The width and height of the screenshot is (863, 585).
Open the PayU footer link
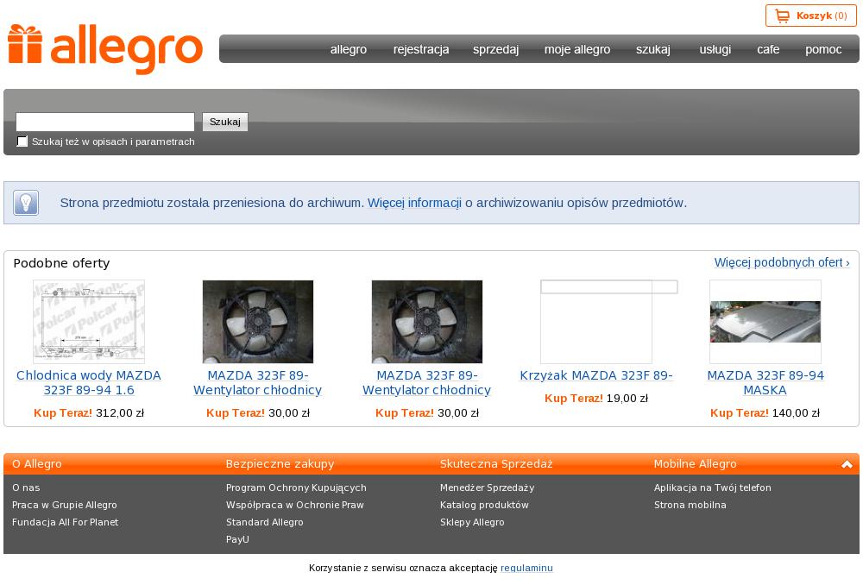pos(238,539)
